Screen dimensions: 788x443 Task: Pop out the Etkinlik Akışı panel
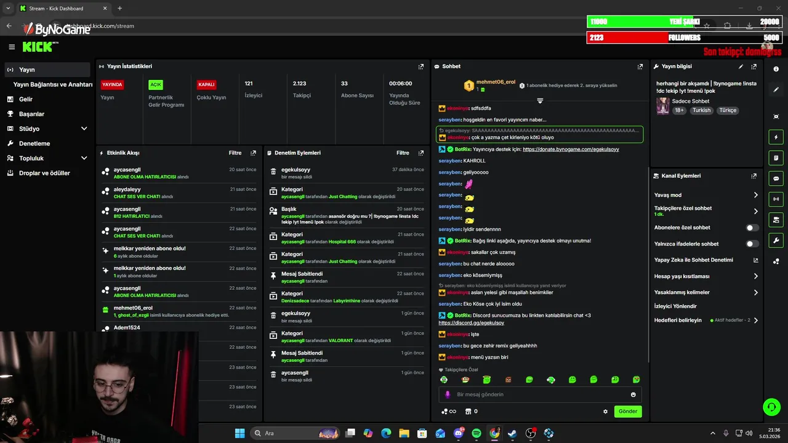pos(253,153)
